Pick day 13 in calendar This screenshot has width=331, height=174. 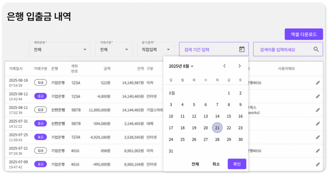206,116
